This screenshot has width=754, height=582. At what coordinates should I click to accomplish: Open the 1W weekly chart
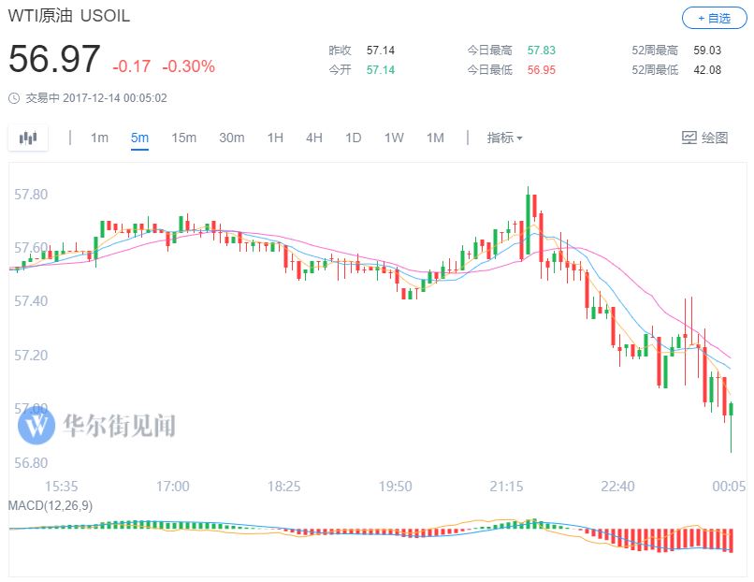(x=394, y=138)
